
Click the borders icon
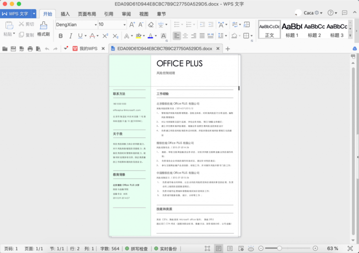246,36
